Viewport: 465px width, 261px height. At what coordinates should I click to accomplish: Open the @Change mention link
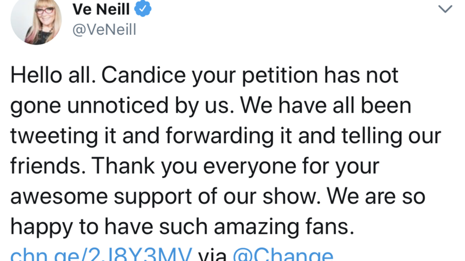(x=283, y=255)
